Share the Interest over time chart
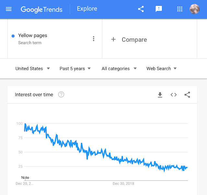Viewport: 207px width, 195px height. [x=187, y=95]
